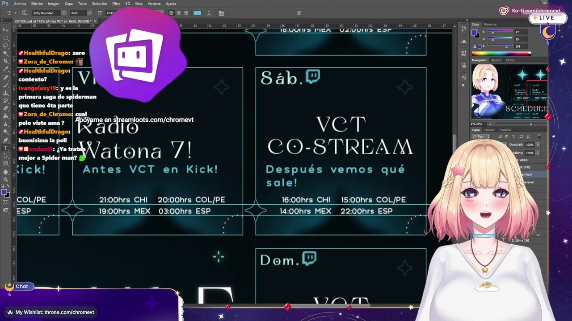The image size is (572, 321).
Task: Select the Paint Bucket tool
Action: pos(6,116)
